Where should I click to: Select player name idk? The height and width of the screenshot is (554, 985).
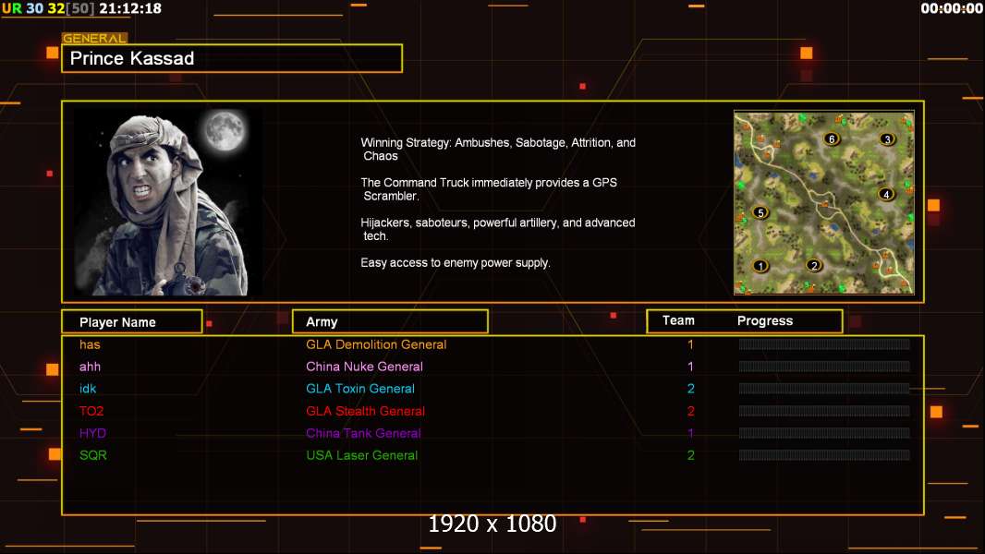(88, 389)
